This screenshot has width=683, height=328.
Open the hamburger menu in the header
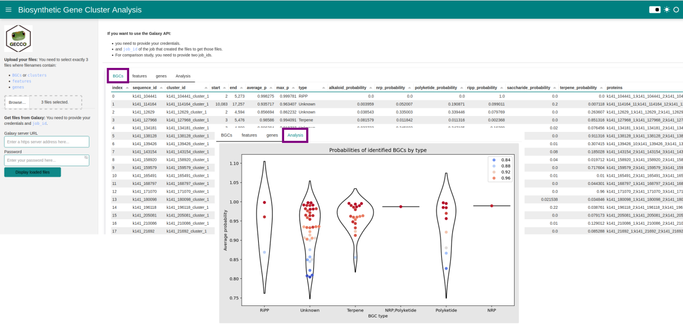(8, 10)
